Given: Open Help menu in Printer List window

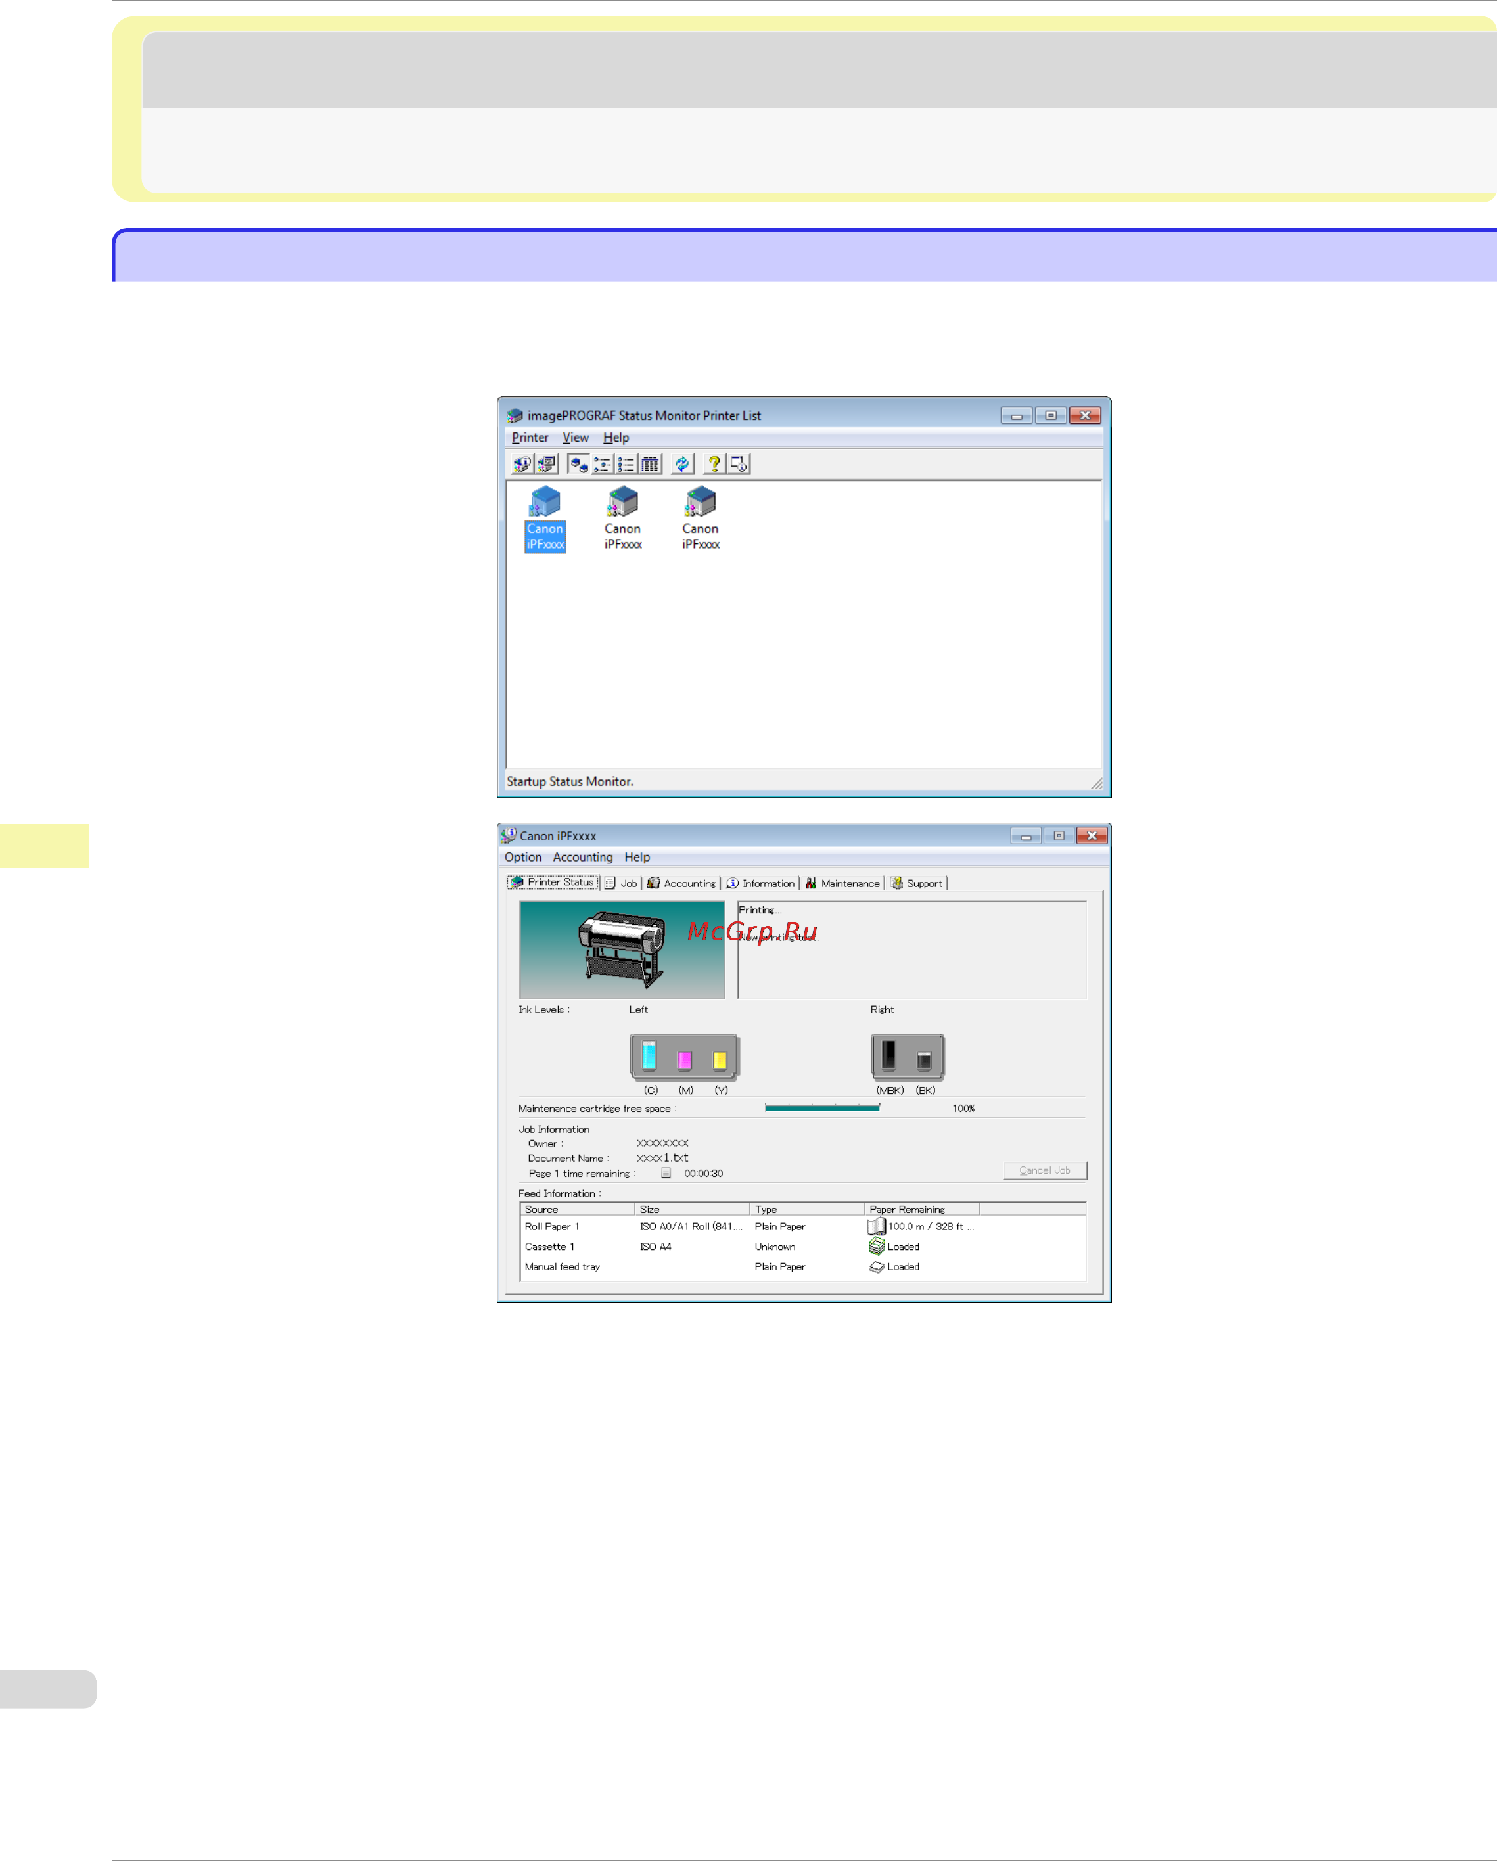Looking at the screenshot, I should click(x=616, y=438).
